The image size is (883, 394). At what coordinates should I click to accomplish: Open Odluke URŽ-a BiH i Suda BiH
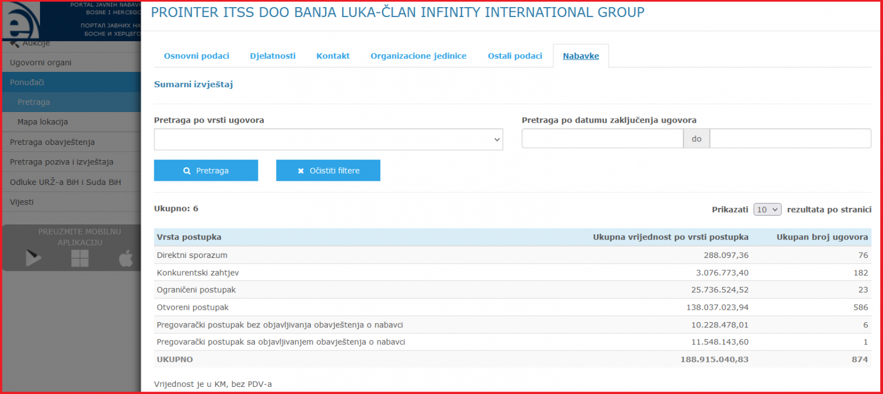pos(72,182)
